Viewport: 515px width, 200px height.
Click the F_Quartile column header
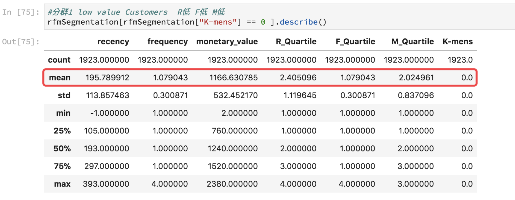[x=355, y=42]
